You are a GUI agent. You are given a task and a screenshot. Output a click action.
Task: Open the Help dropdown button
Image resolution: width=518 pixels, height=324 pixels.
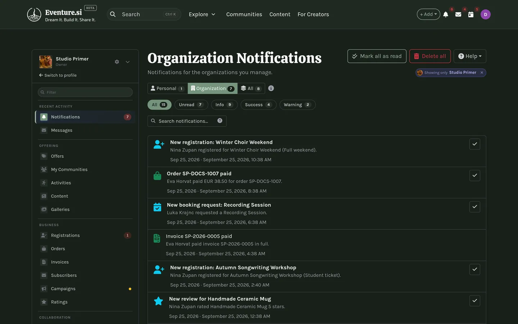pyautogui.click(x=470, y=56)
